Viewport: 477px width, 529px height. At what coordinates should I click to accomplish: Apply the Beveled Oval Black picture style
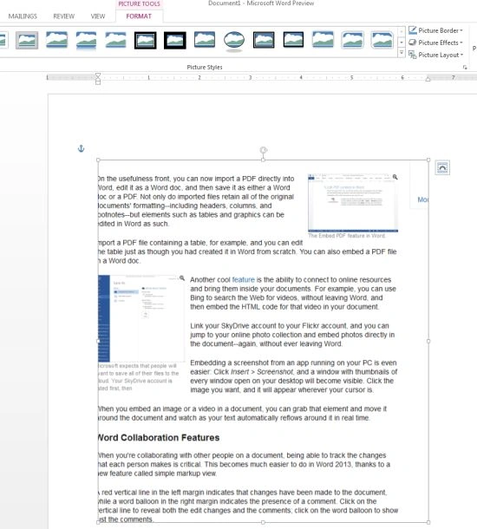tap(234, 41)
